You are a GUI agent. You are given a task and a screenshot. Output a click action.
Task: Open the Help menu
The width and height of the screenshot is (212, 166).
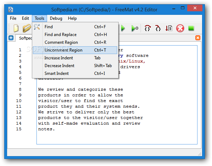pyautogui.click(x=72, y=18)
